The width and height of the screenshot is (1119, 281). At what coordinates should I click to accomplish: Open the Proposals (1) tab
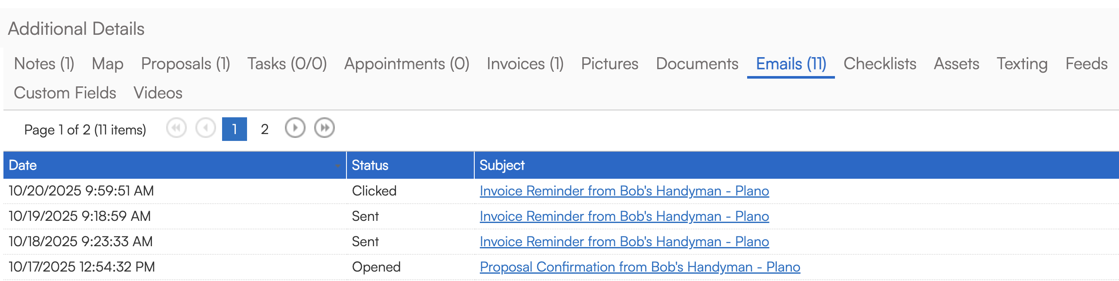[185, 64]
